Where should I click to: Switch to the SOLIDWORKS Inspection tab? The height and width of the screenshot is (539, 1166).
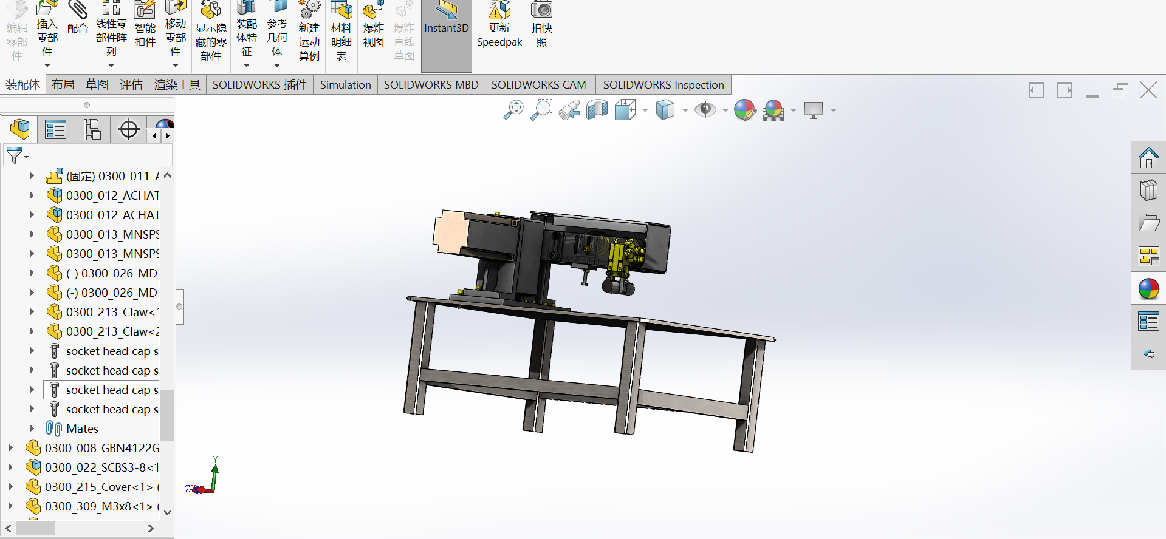pyautogui.click(x=664, y=84)
